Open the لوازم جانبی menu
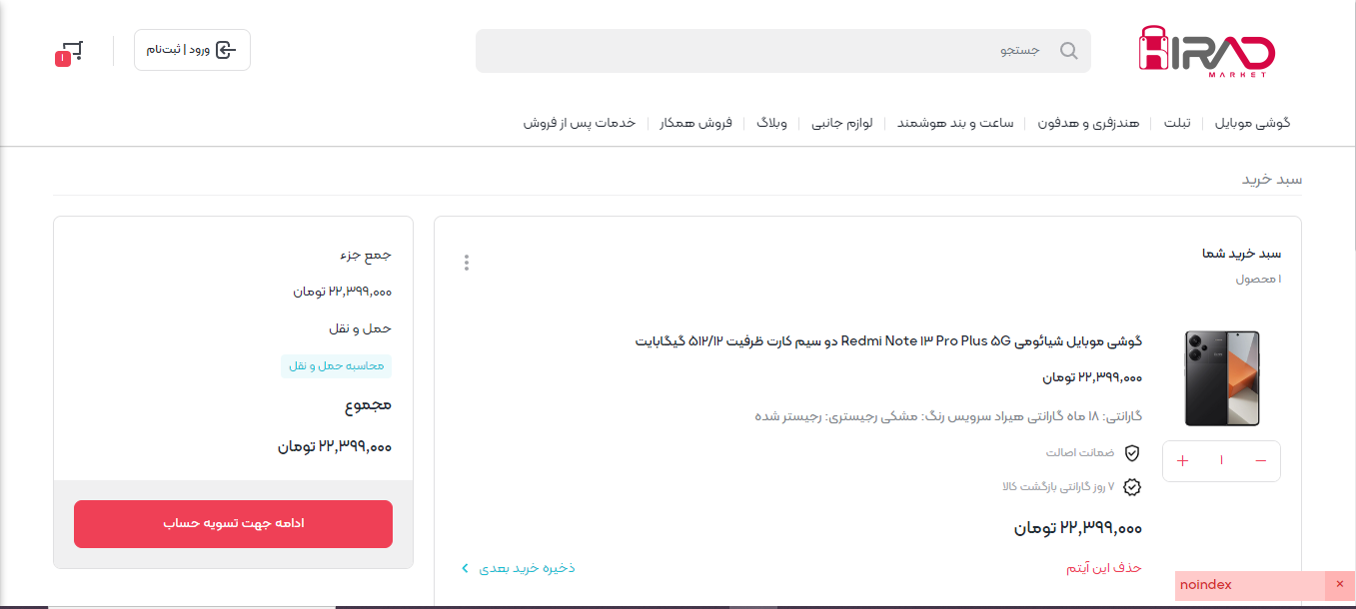 click(x=841, y=123)
